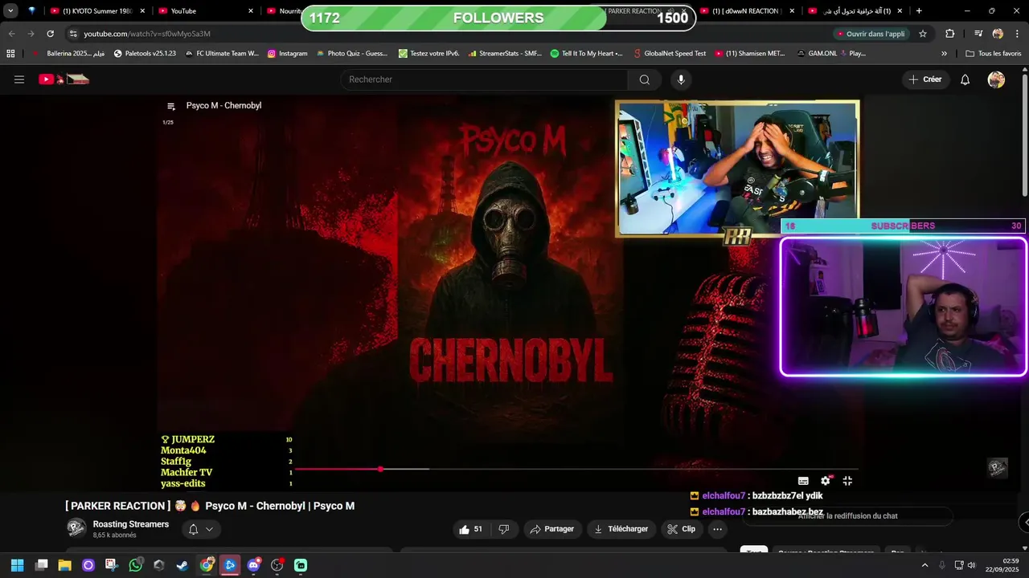The height and width of the screenshot is (578, 1029).
Task: Click the page vertical scrollbar
Action: pos(1024,134)
